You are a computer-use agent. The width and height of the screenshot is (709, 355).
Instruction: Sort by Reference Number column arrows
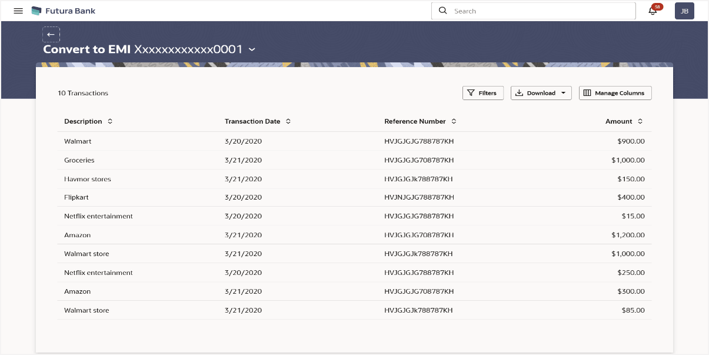click(454, 121)
